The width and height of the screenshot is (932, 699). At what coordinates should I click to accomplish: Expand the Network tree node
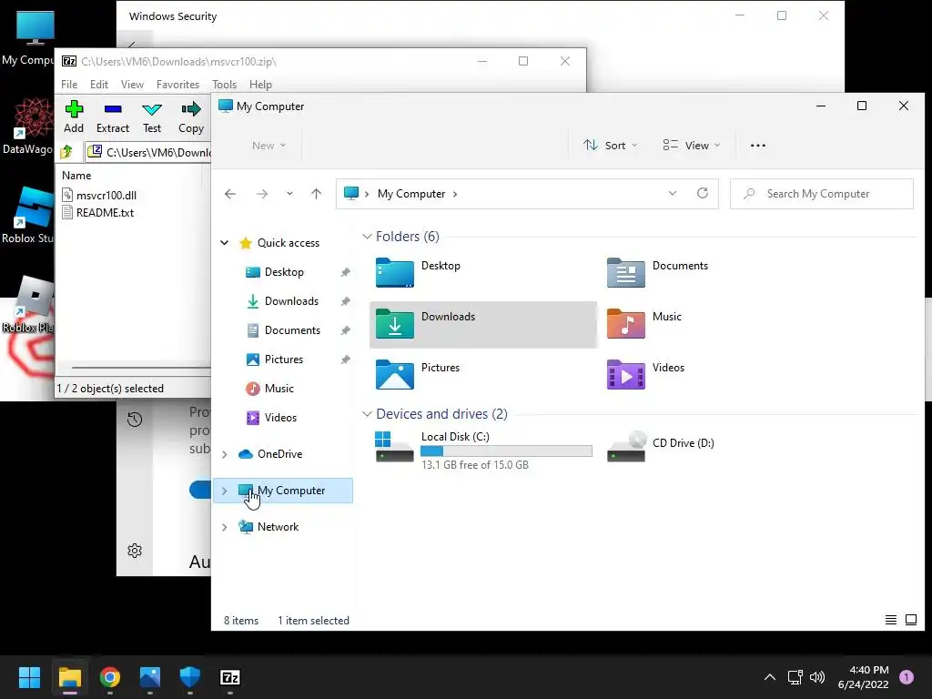pyautogui.click(x=224, y=527)
